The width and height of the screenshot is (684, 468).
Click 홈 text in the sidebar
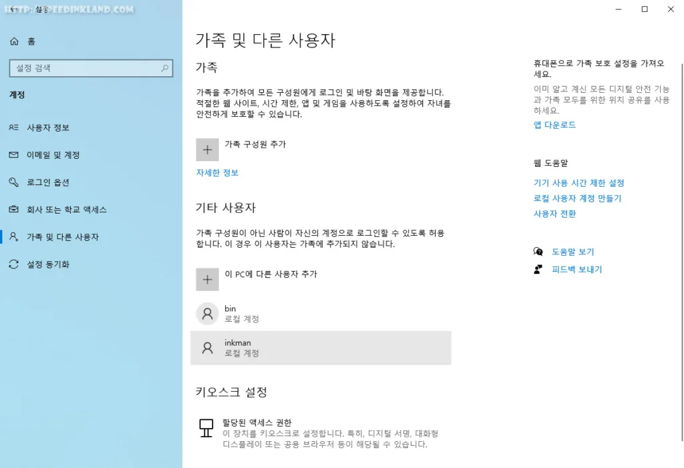click(x=31, y=41)
